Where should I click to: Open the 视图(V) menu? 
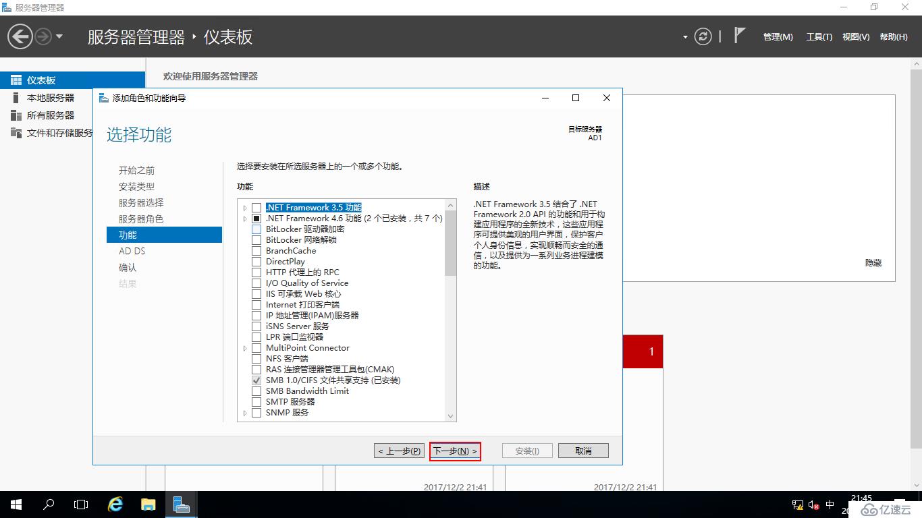[856, 37]
